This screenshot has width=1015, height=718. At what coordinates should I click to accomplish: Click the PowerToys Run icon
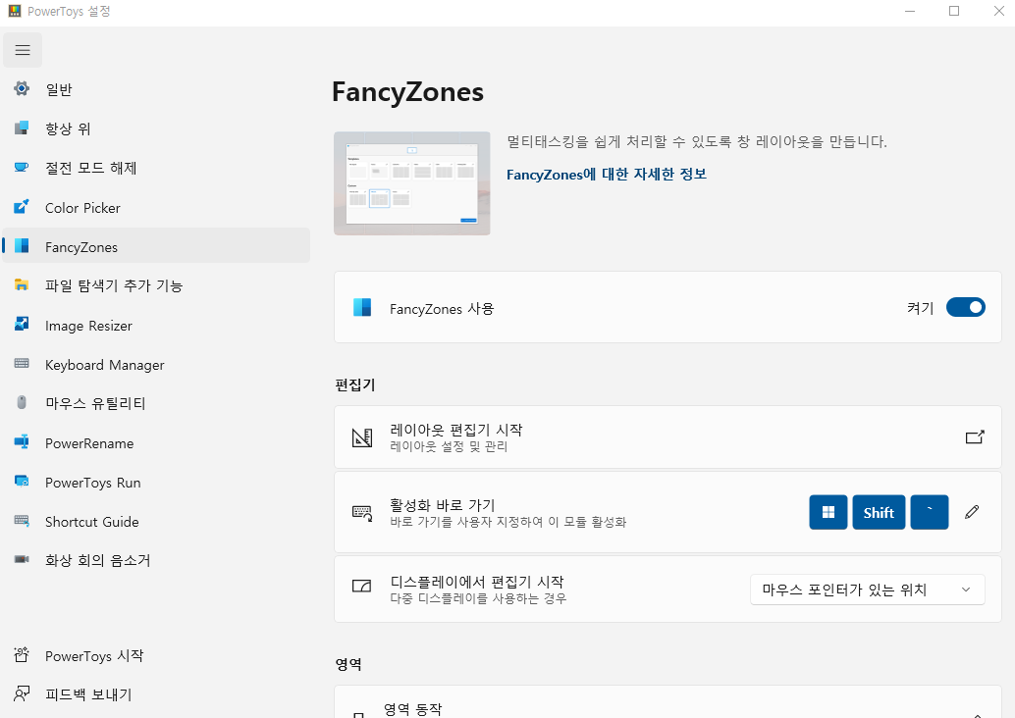tap(22, 482)
